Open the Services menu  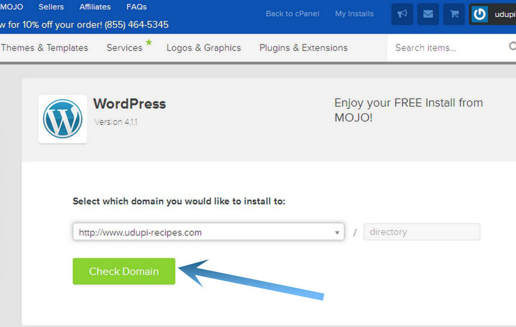pyautogui.click(x=124, y=48)
